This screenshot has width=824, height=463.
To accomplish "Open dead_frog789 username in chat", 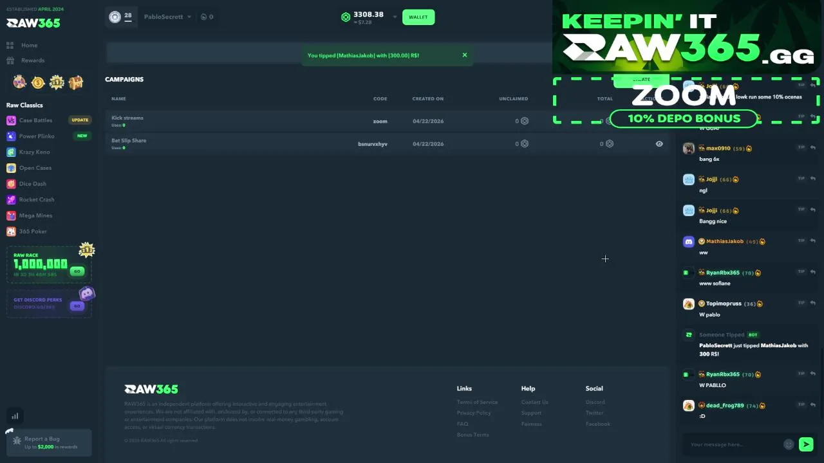I will 725,406.
